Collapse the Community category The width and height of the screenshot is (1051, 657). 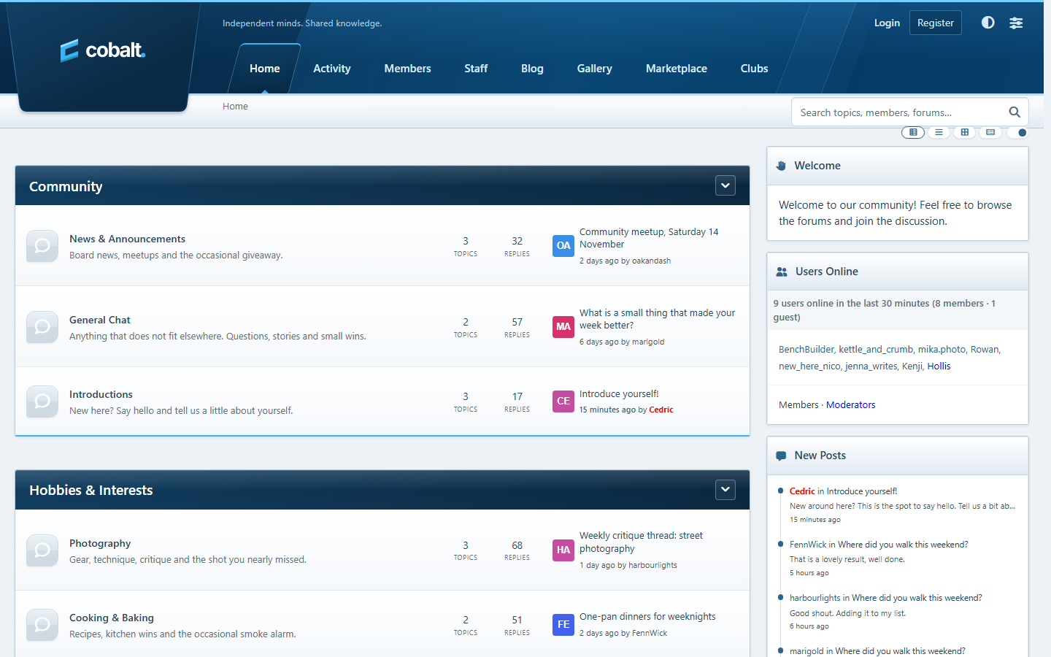[x=725, y=185]
